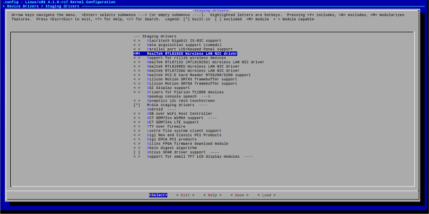Select Synaptics i2c rmi4 touchscreen entry
The image size is (429, 214).
click(174, 101)
